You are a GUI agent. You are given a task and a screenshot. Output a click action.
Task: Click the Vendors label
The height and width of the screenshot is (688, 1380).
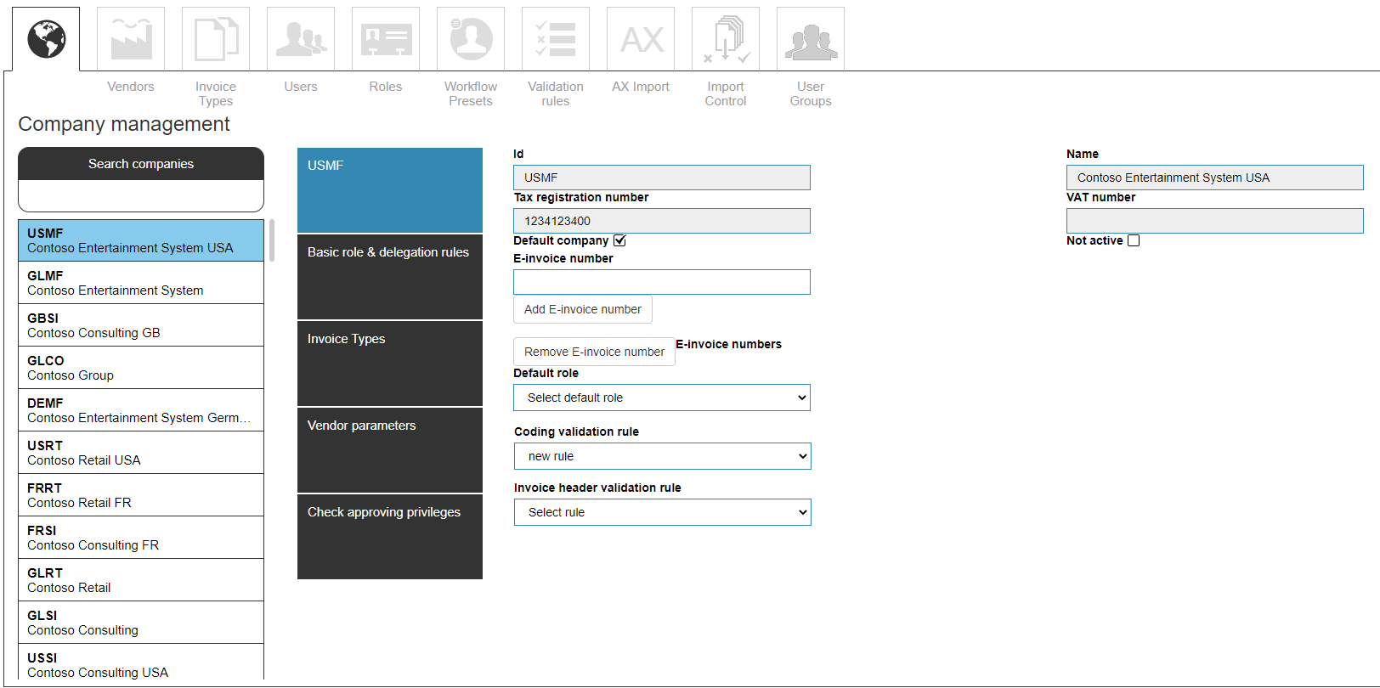point(131,87)
